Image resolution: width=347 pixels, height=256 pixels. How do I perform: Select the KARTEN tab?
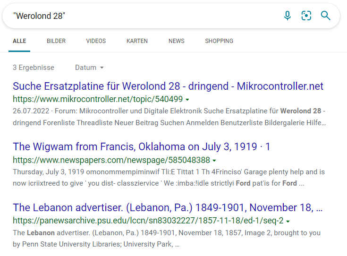click(137, 41)
